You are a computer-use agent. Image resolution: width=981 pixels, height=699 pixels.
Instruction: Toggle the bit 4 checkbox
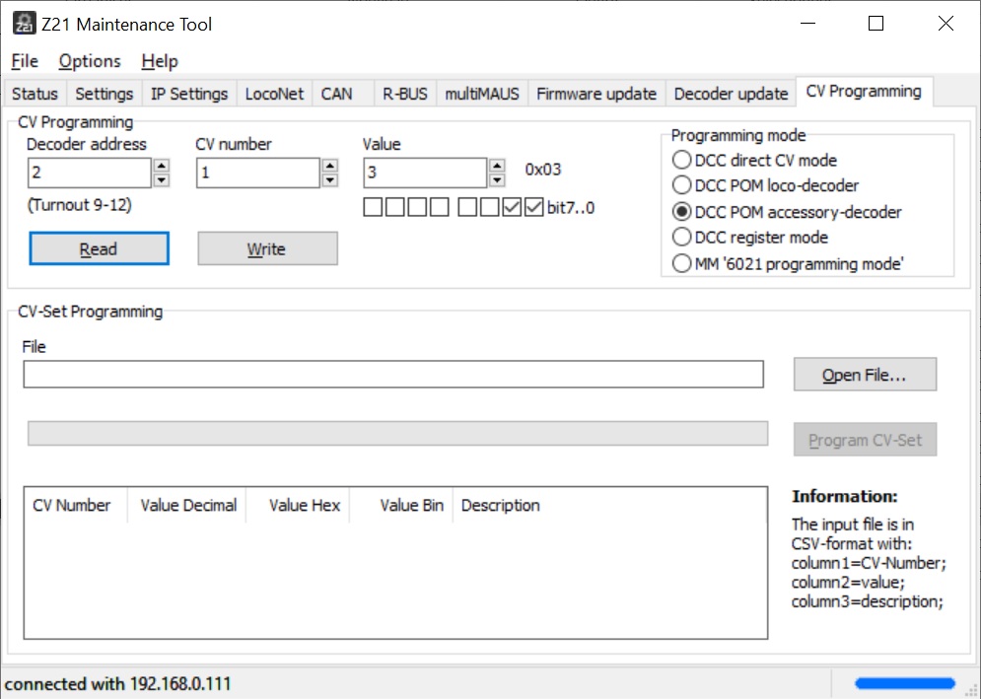click(x=439, y=207)
